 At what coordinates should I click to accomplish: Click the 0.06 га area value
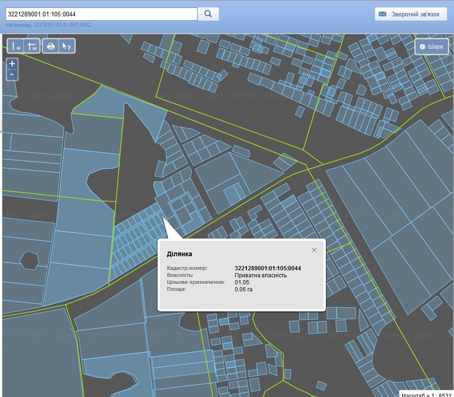tap(244, 290)
